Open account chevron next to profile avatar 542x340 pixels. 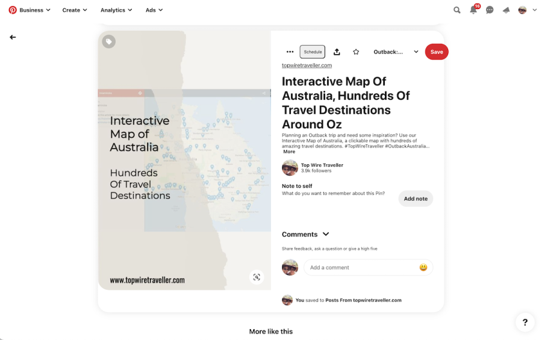[x=534, y=10]
